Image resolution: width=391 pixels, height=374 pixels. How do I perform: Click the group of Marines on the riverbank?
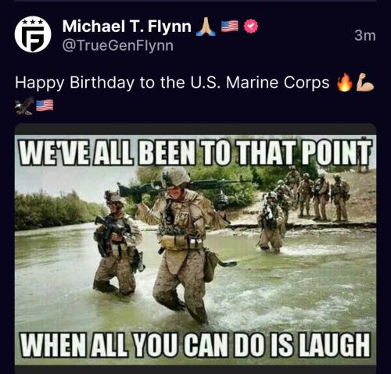313,194
